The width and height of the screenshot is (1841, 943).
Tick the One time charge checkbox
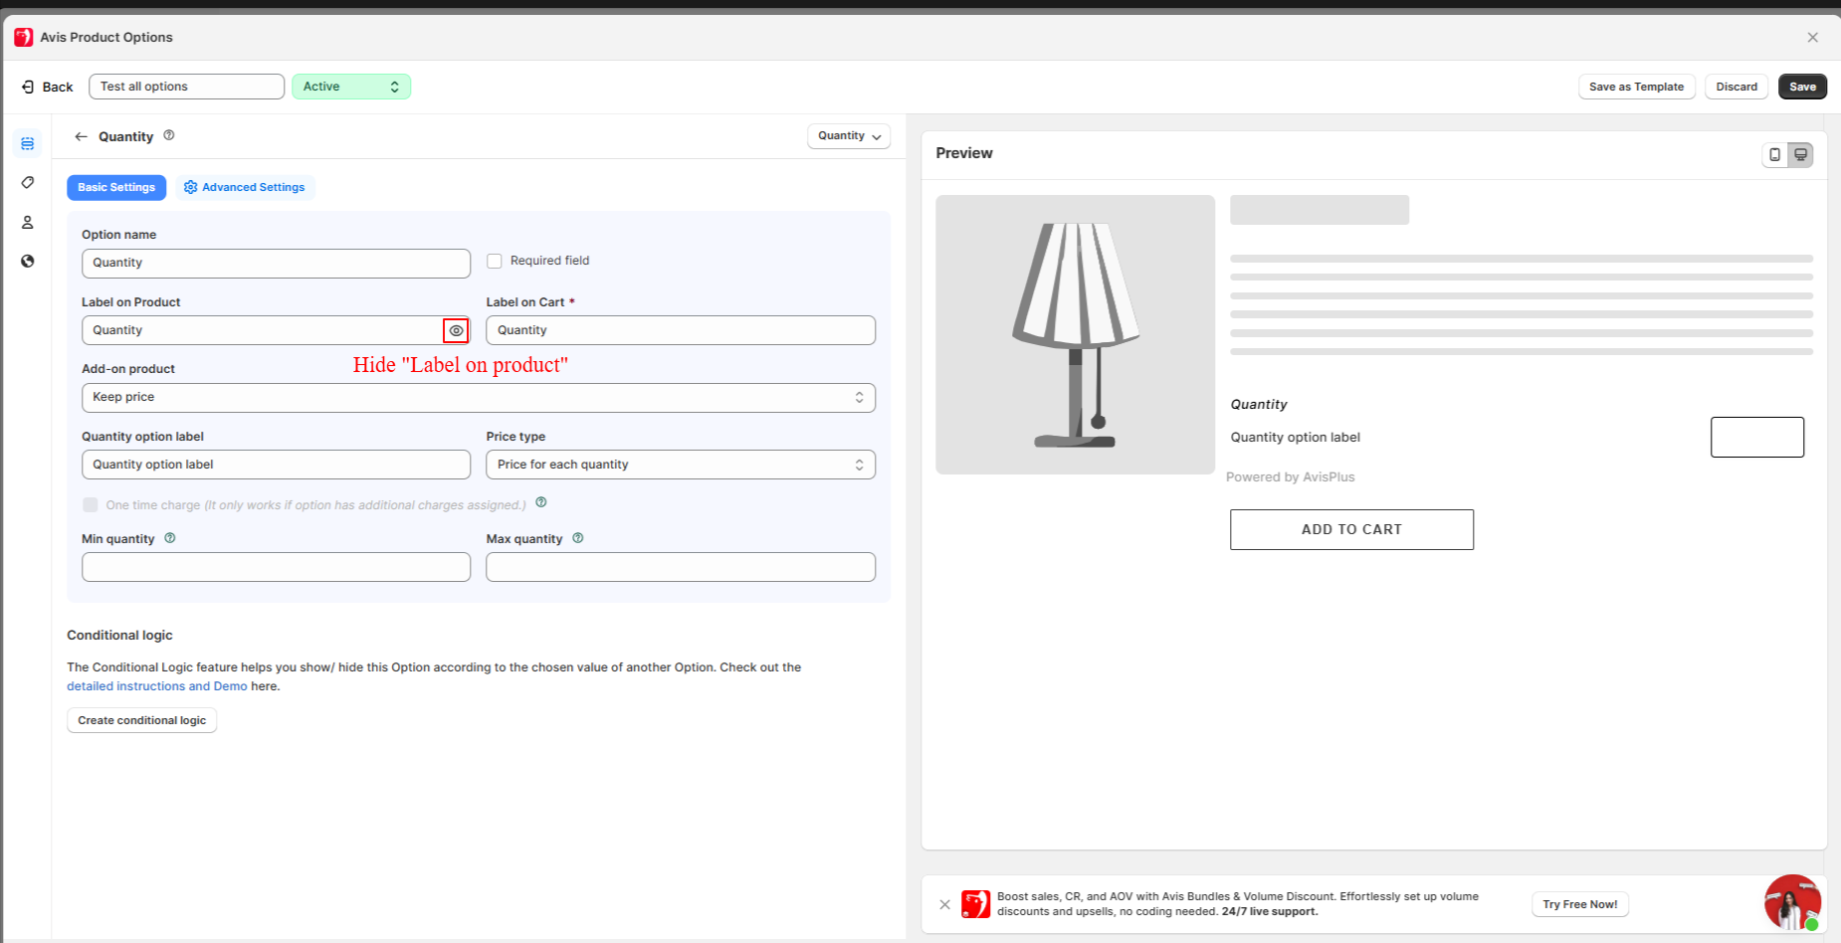[91, 505]
